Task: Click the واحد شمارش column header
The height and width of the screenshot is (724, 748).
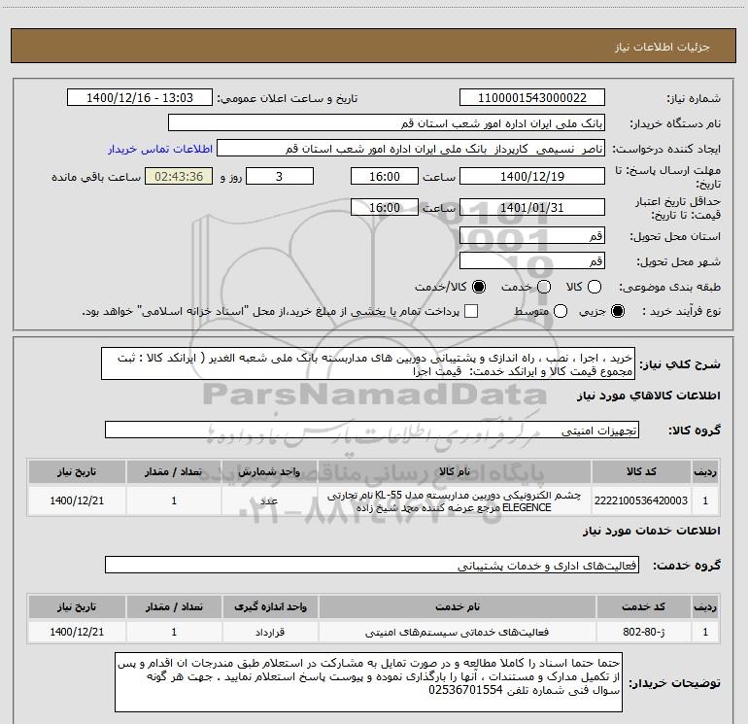Action: click(x=268, y=471)
